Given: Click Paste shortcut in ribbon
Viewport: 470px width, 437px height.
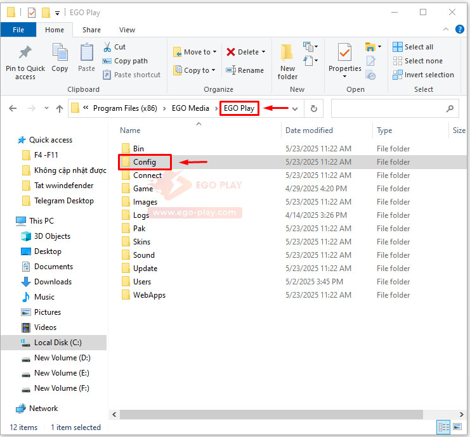Looking at the screenshot, I should click(131, 75).
